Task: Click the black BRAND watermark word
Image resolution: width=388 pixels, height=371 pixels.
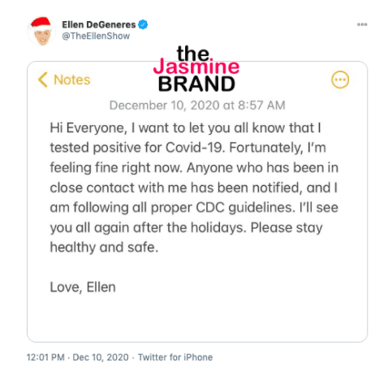Action: 196,84
